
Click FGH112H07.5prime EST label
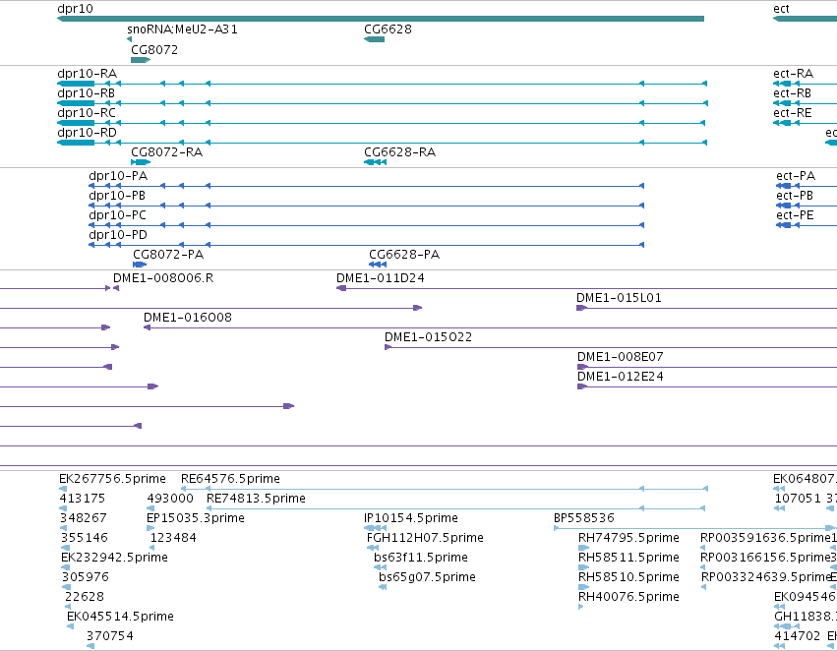[426, 539]
